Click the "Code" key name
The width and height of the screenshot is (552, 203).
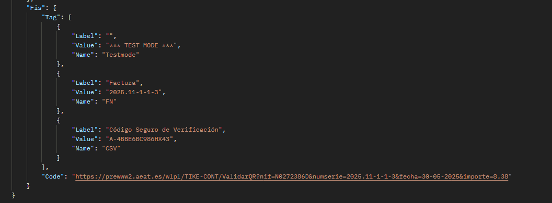[x=51, y=176]
